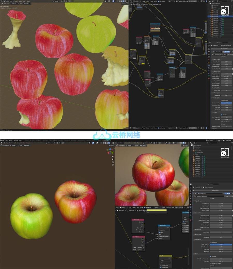The width and height of the screenshot is (233, 269).
Task: Open Options dropdown in upper 3D viewport
Action: pyautogui.click(x=125, y=4)
